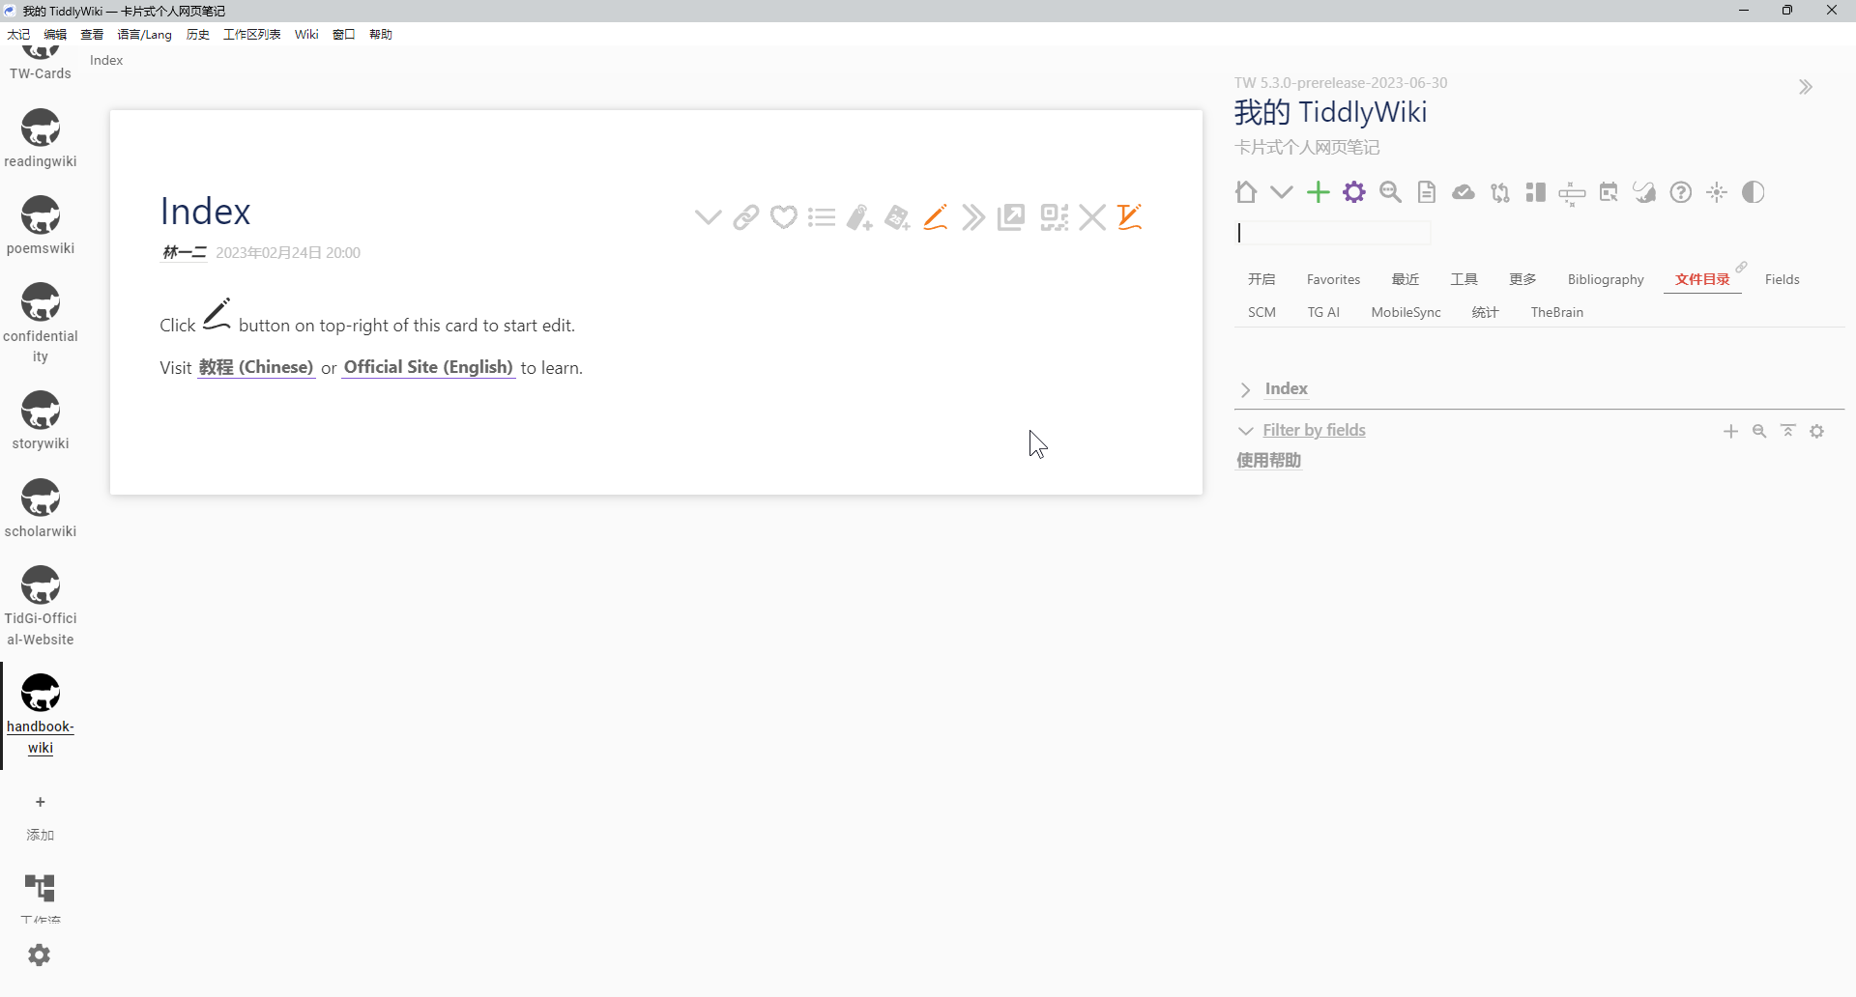Screen dimensions: 1856x997
Task: Click the calendar icon in the page toolbar
Action: click(x=1609, y=192)
